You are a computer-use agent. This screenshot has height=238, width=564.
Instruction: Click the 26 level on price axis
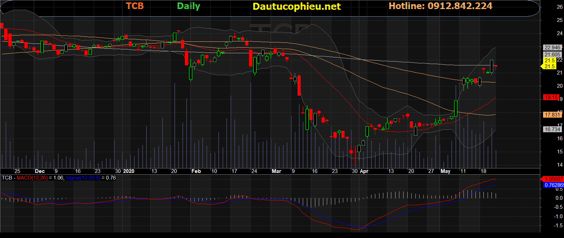tap(559, 7)
